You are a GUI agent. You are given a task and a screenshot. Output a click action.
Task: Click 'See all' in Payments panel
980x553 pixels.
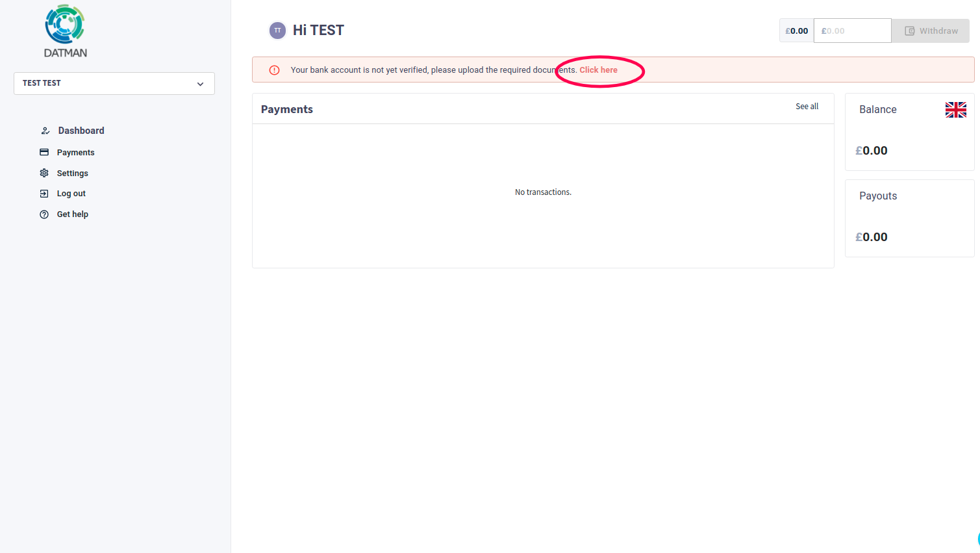807,107
